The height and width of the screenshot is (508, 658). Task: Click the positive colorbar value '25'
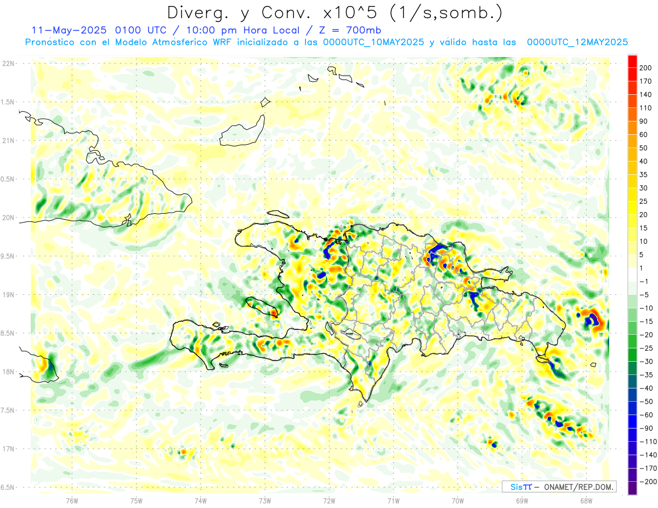[x=644, y=202]
